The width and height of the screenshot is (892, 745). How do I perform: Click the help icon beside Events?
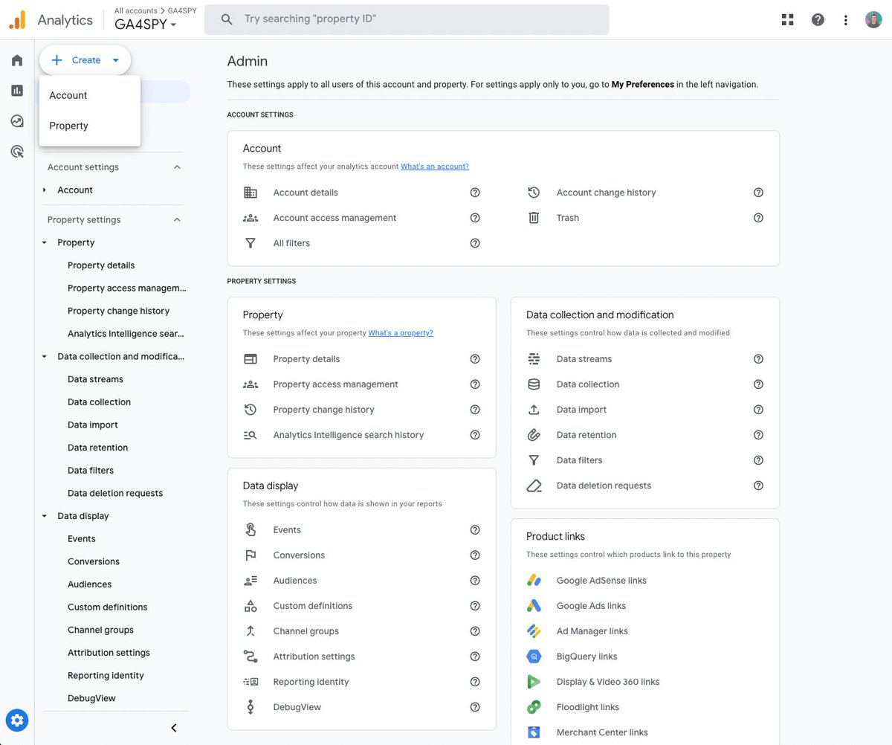(475, 530)
